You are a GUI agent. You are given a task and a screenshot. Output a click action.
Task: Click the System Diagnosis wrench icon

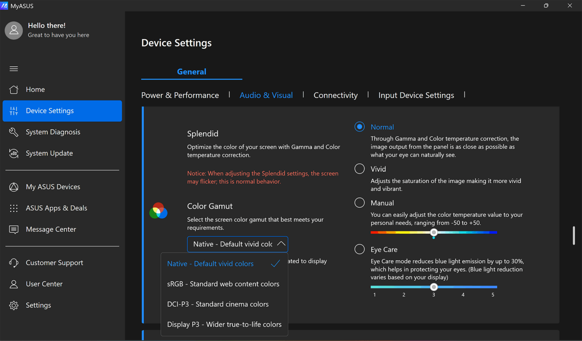[14, 132]
